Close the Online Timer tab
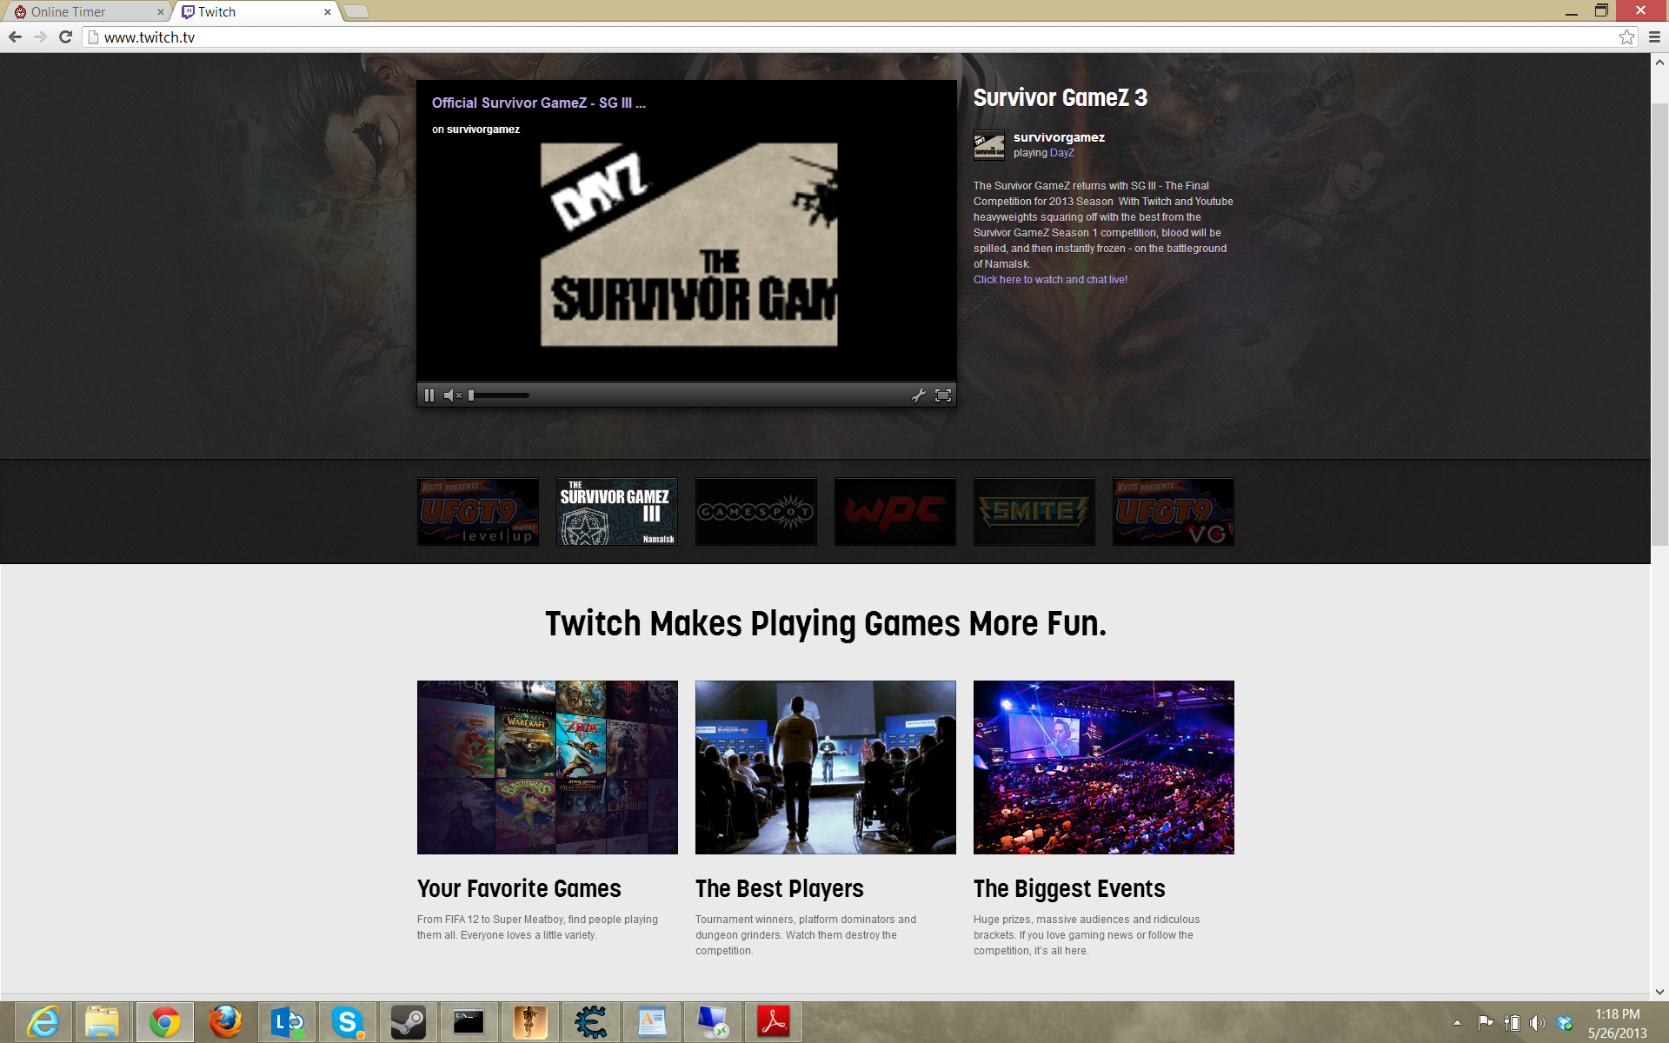1669x1043 pixels. [160, 12]
